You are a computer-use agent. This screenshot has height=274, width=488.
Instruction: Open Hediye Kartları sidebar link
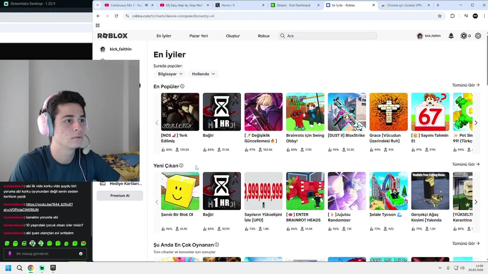(120, 183)
